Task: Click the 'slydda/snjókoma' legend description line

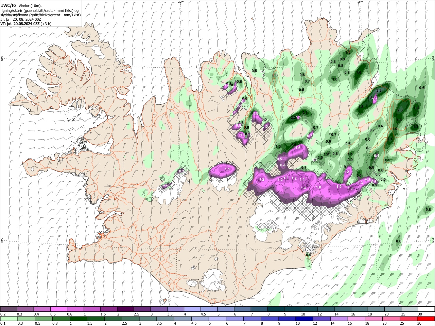Action: tap(40, 15)
